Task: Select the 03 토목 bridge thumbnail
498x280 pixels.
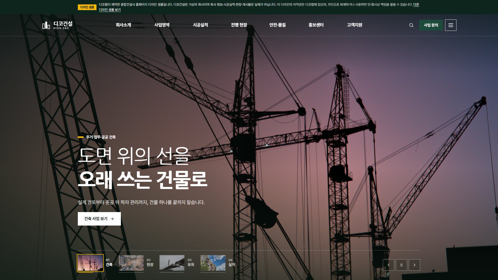Action: pyautogui.click(x=172, y=263)
